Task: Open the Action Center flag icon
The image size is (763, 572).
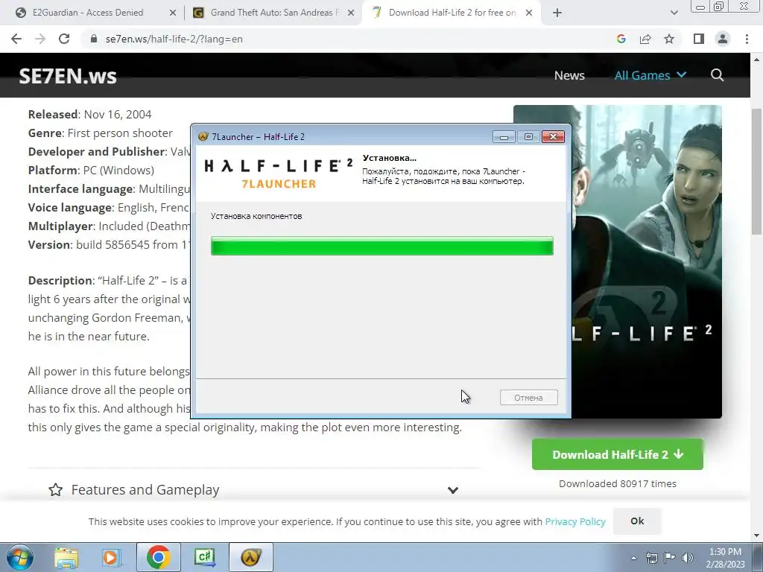Action: [670, 558]
